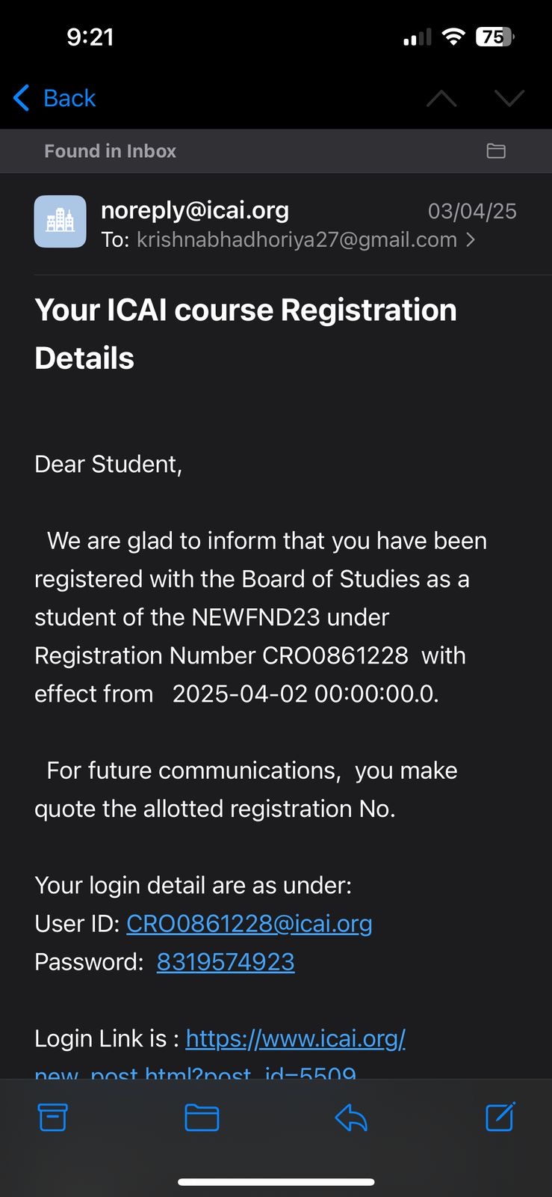The width and height of the screenshot is (552, 1197).
Task: Expand recipient details chevron after gmail address
Action: coord(471,240)
